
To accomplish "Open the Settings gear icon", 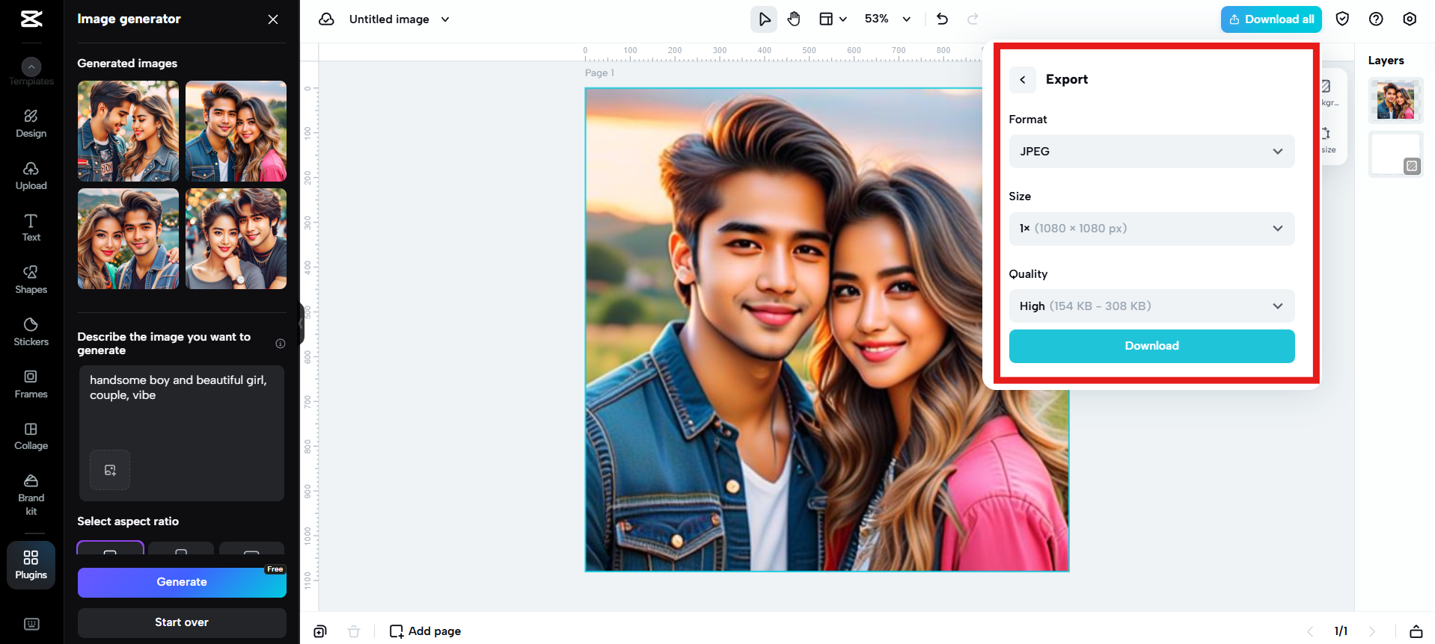I will pos(1410,19).
